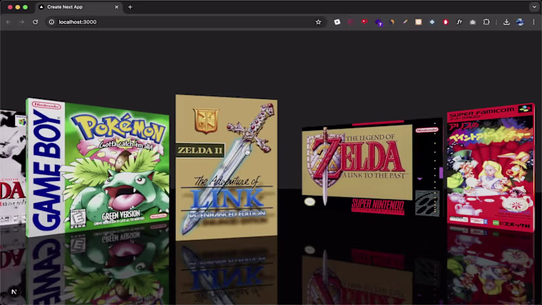Open the orange swirl extension icon
This screenshot has height=305, width=542.
(392, 22)
